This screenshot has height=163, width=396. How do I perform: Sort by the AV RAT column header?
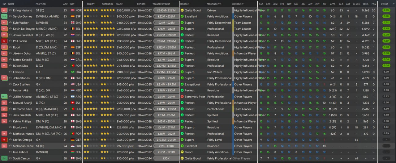click(x=385, y=4)
